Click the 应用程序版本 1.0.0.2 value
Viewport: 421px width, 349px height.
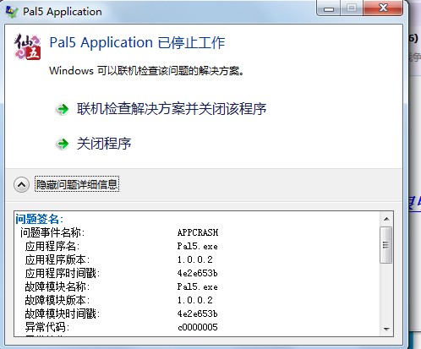[195, 259]
